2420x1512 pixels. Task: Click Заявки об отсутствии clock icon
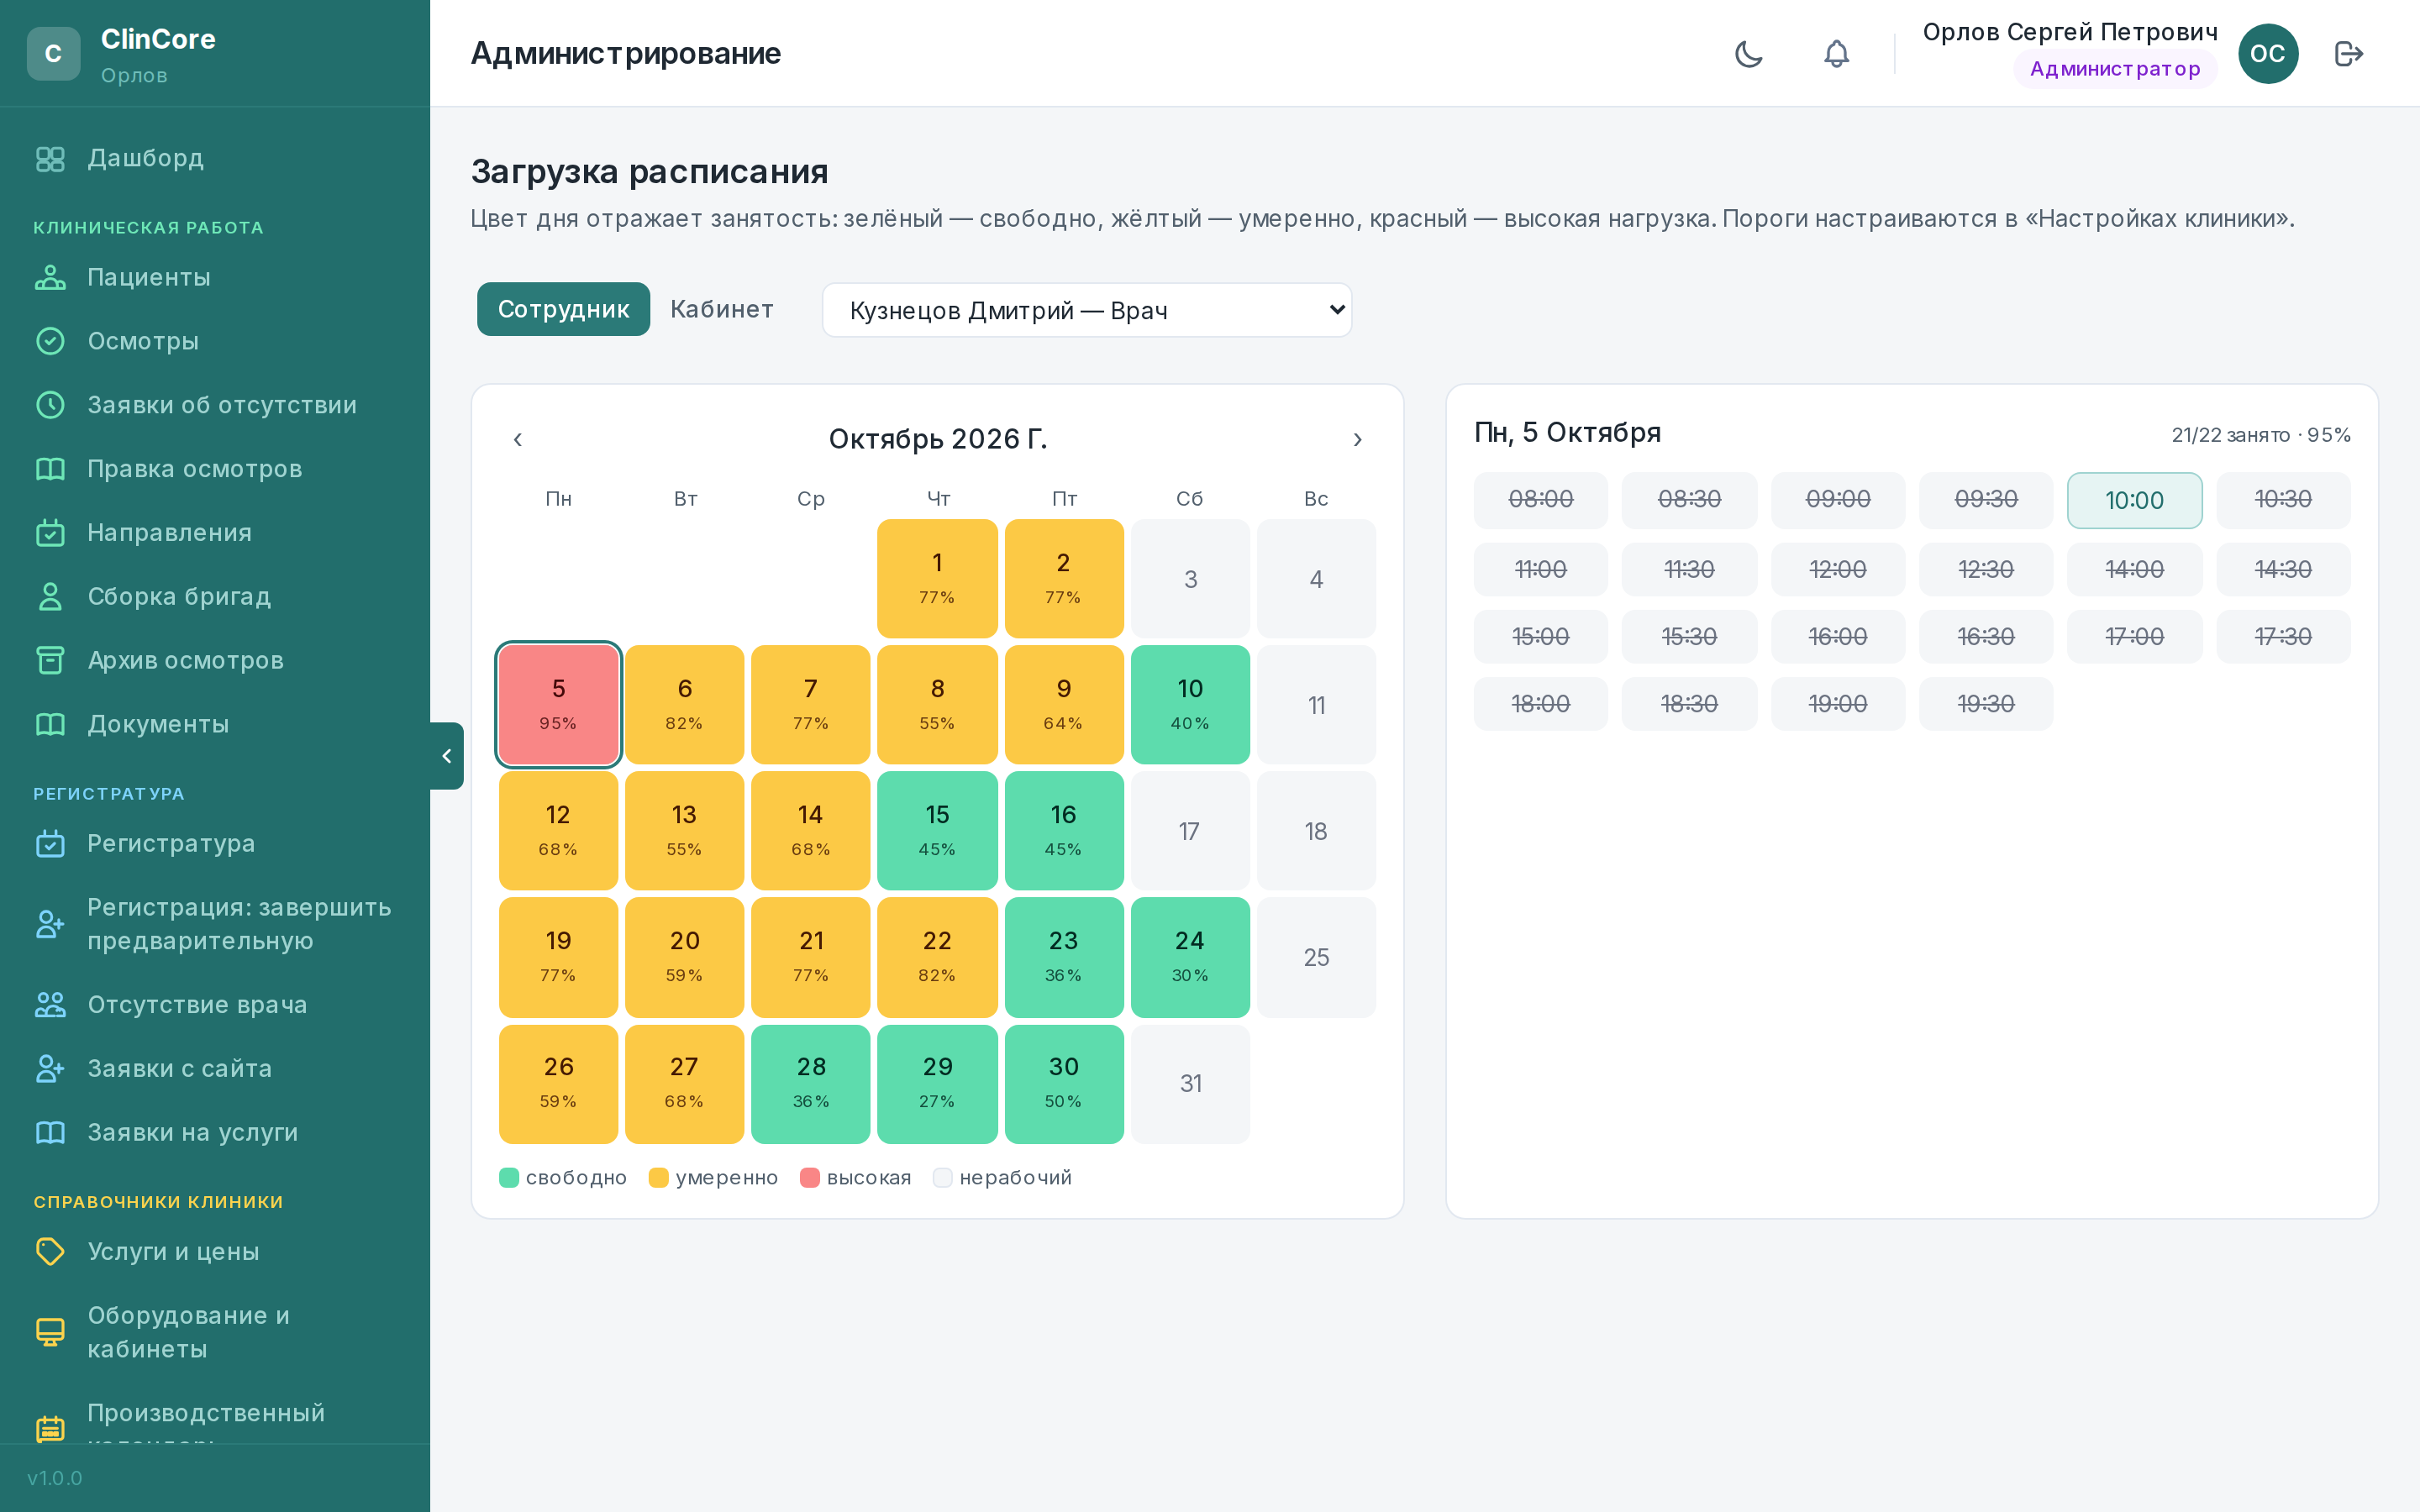point(50,405)
